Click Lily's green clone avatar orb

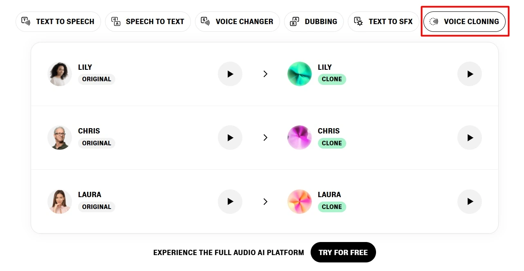tap(300, 74)
